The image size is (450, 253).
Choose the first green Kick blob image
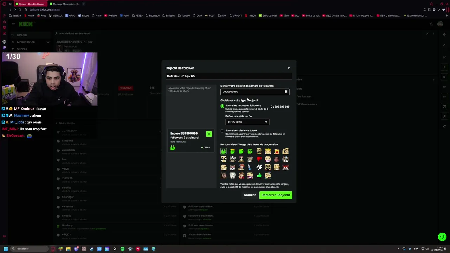point(224,151)
